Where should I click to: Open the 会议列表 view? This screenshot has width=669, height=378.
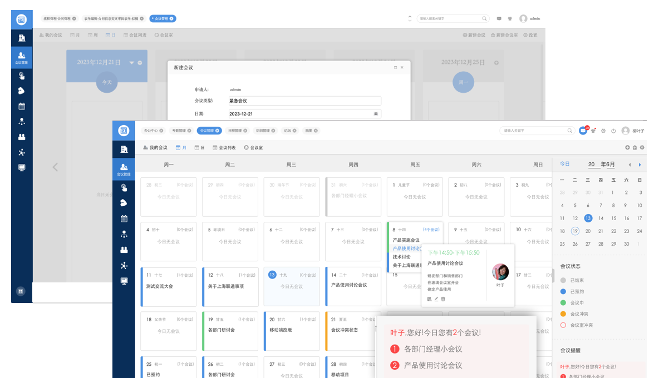click(224, 148)
